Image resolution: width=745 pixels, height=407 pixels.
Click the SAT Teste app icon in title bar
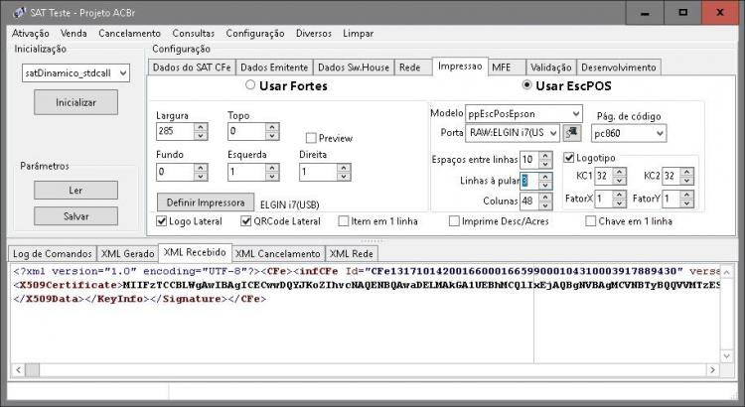19,12
